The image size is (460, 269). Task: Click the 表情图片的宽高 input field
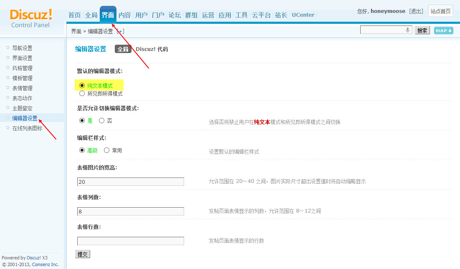[131, 181]
